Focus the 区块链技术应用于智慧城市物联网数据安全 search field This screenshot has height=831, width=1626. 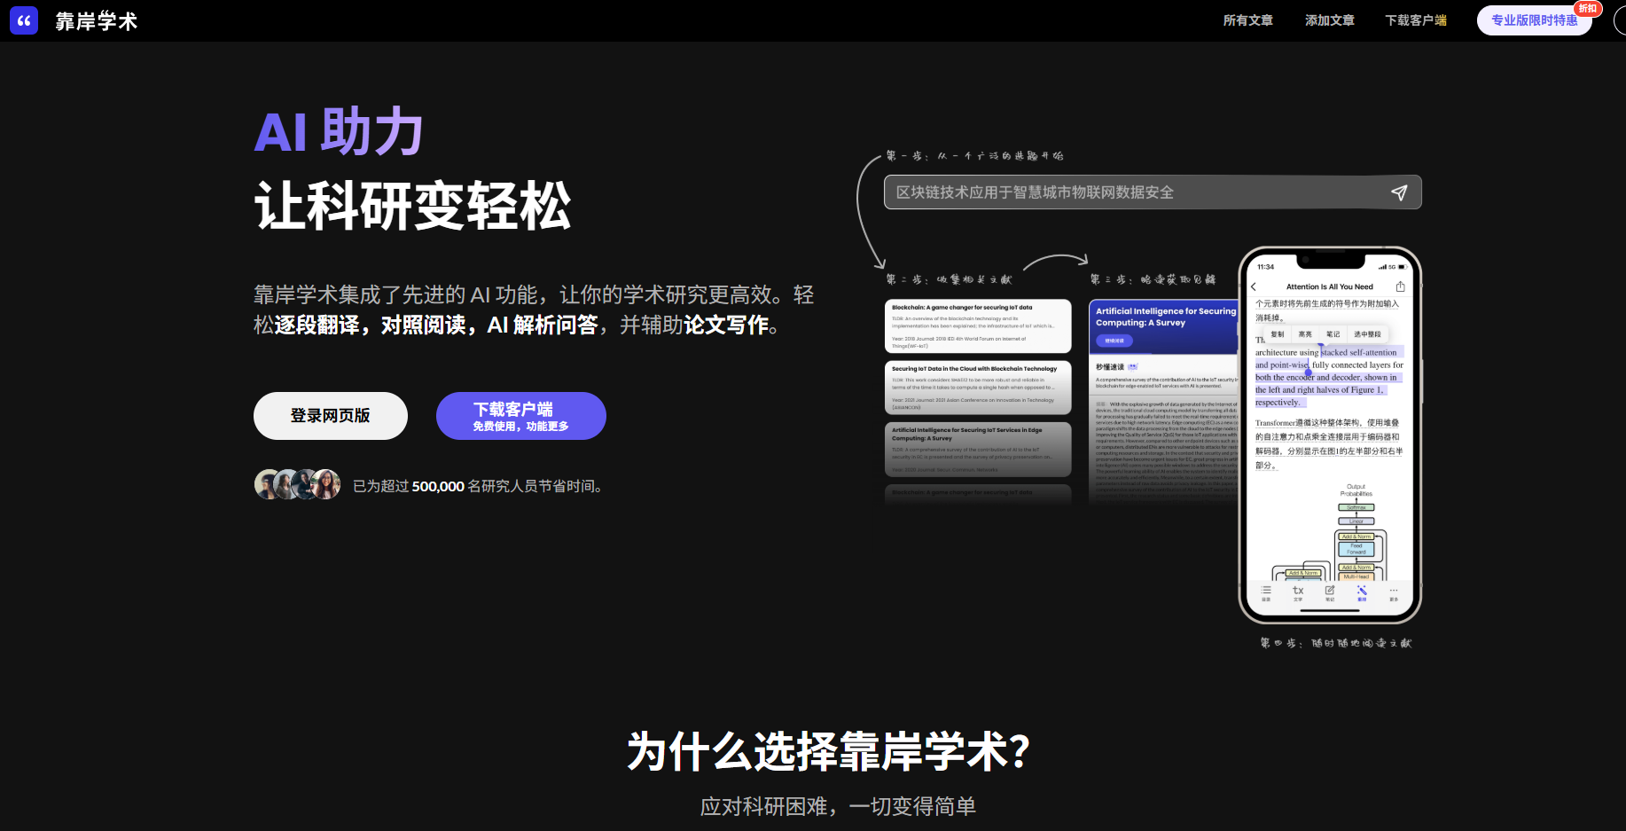coord(1153,192)
